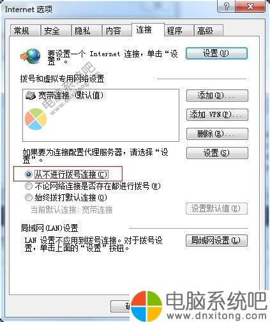Screen dimensions: 270x322
Task: Click the globe Internet connection icon
Action: (x=31, y=56)
